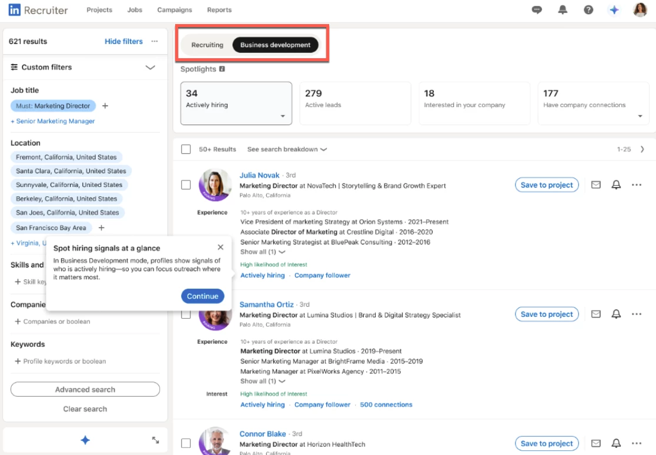Image resolution: width=656 pixels, height=455 pixels.
Task: Select the 18 Interested in your company spotlight
Action: point(474,103)
